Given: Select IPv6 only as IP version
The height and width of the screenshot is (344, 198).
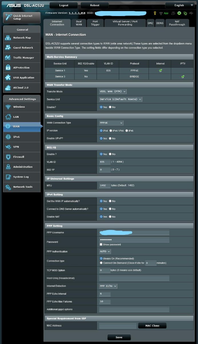Looking at the screenshot, I should (x=127, y=130).
